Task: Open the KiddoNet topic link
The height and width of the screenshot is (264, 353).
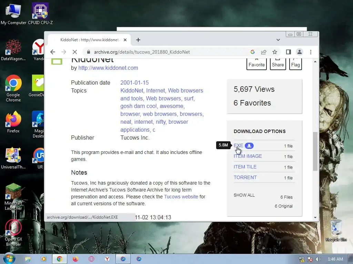Action: 132,90
